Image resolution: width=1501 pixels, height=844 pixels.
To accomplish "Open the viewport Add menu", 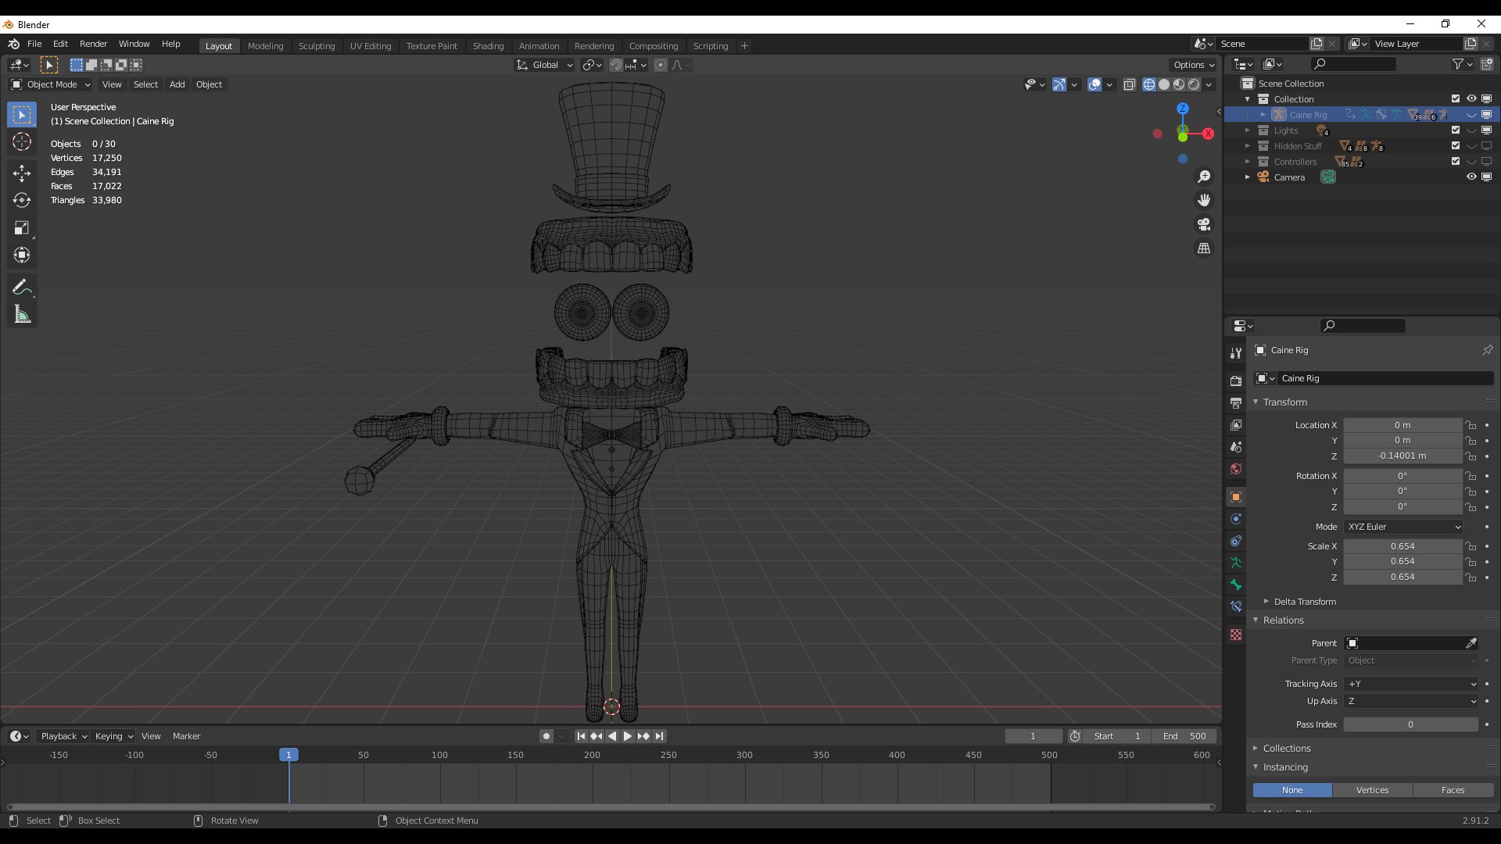I will [177, 84].
